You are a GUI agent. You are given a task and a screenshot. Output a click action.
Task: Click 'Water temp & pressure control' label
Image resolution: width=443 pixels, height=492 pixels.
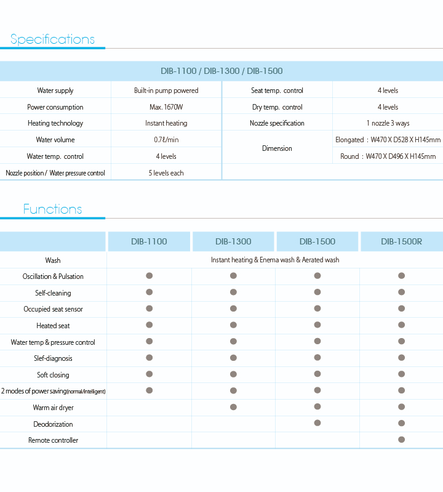[x=53, y=342]
